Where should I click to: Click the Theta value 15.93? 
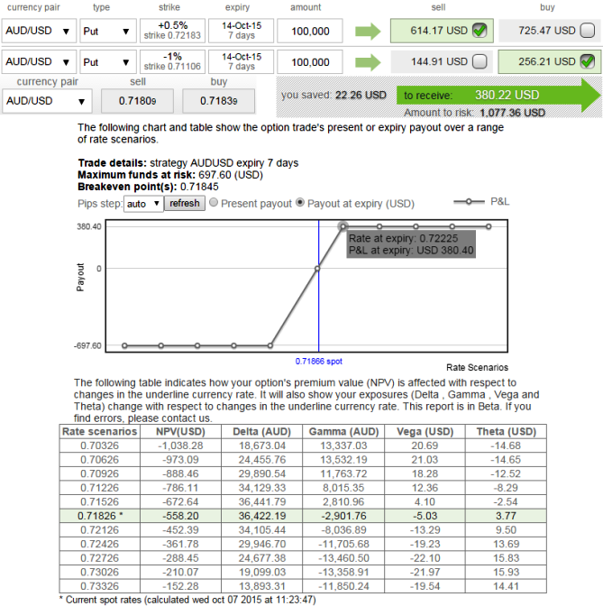[506, 572]
